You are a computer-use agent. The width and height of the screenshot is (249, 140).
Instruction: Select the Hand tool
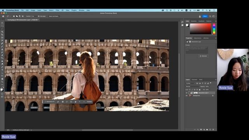click(x=2, y=79)
